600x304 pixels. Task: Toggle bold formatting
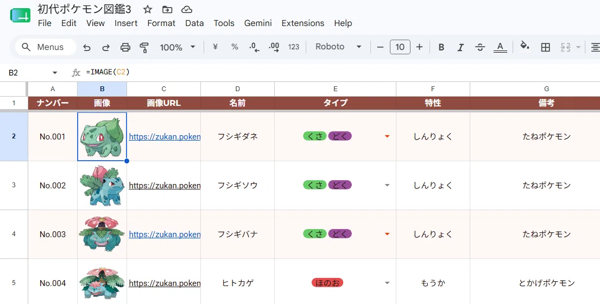coord(441,47)
